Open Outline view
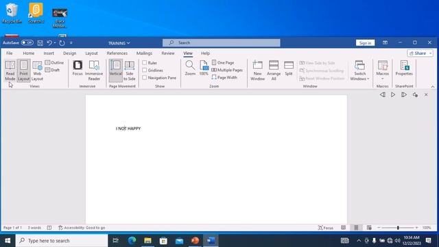The image size is (439, 247). pyautogui.click(x=55, y=62)
